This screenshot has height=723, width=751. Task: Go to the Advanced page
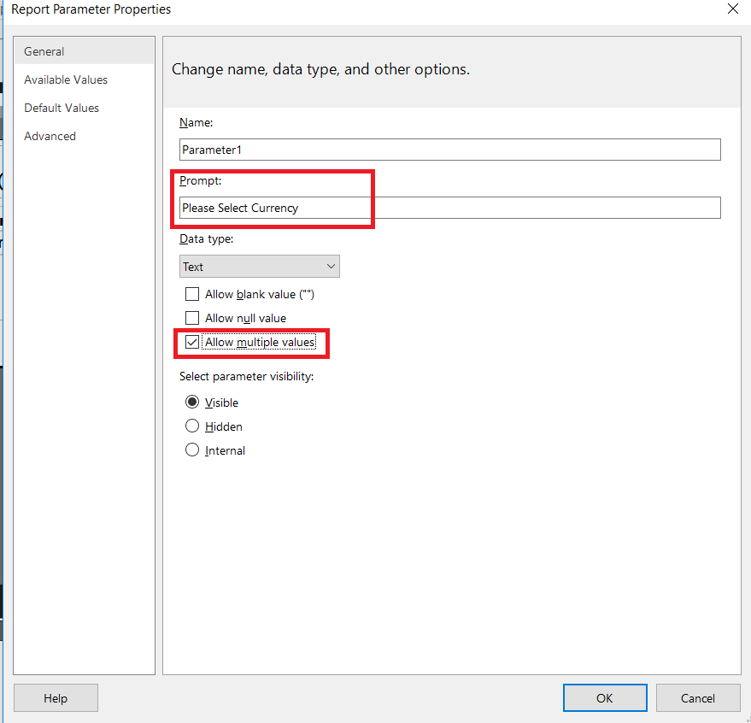coord(50,136)
